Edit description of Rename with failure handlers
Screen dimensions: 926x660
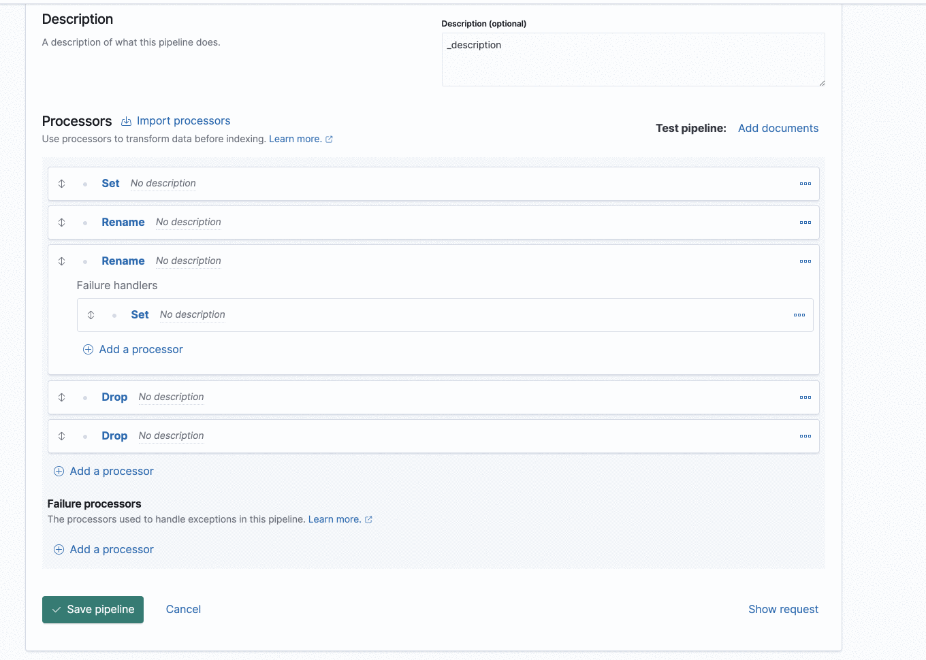click(x=189, y=261)
